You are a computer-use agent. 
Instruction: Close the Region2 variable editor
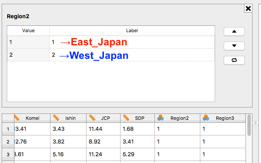tap(248, 8)
